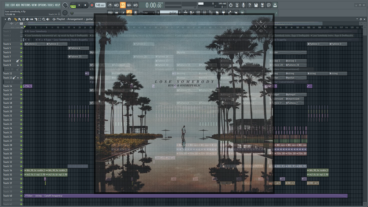This screenshot has width=368, height=207.
Task: Click the plug icon in the toolbar
Action: pyautogui.click(x=223, y=13)
